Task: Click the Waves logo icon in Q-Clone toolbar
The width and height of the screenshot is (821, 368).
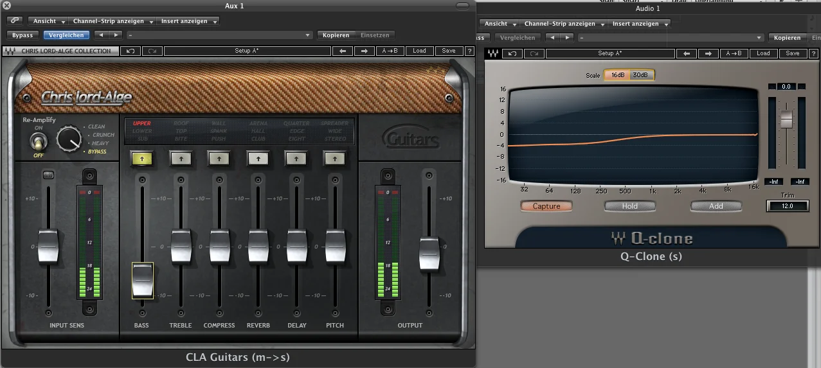Action: pyautogui.click(x=493, y=53)
